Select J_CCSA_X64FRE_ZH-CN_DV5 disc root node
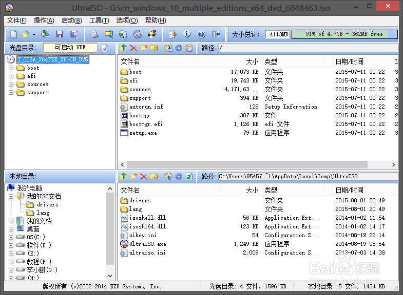 point(53,59)
